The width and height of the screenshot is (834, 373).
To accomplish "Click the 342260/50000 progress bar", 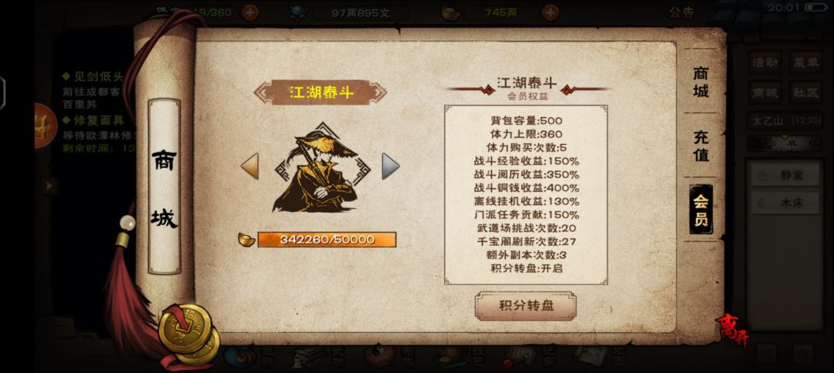I will (327, 240).
